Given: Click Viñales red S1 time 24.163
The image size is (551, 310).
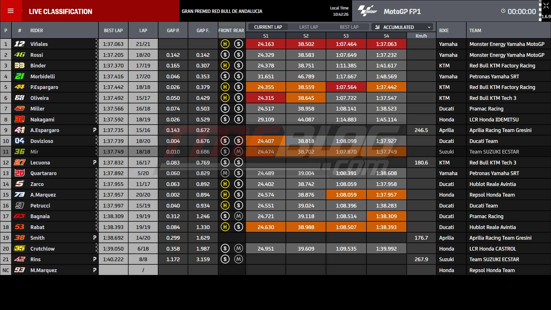Looking at the screenshot, I should click(x=266, y=44).
